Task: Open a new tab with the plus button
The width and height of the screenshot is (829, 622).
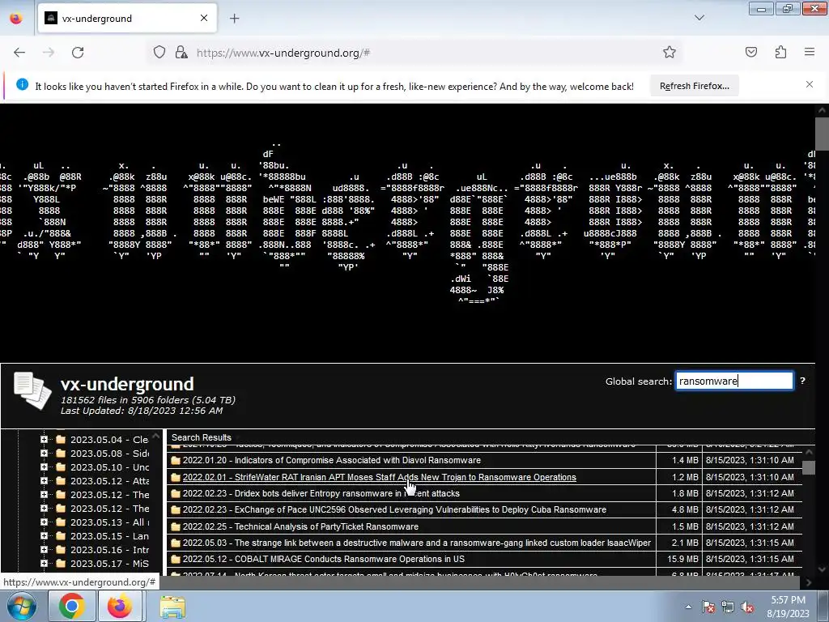Action: point(235,19)
